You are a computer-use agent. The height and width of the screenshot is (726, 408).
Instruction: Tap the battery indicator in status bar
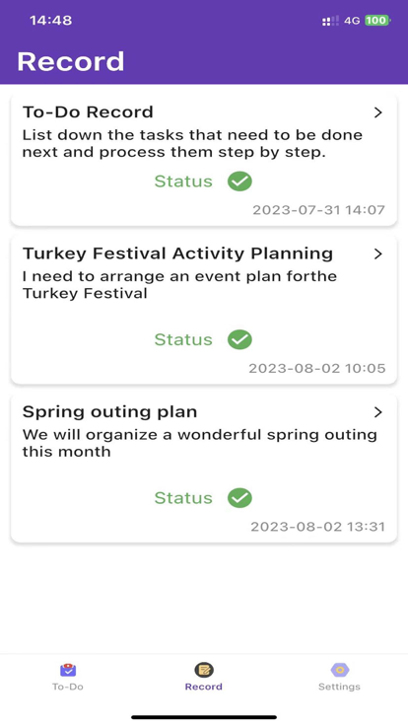377,21
